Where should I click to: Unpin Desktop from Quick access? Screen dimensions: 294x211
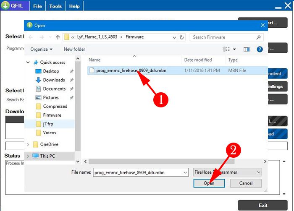tap(71, 71)
